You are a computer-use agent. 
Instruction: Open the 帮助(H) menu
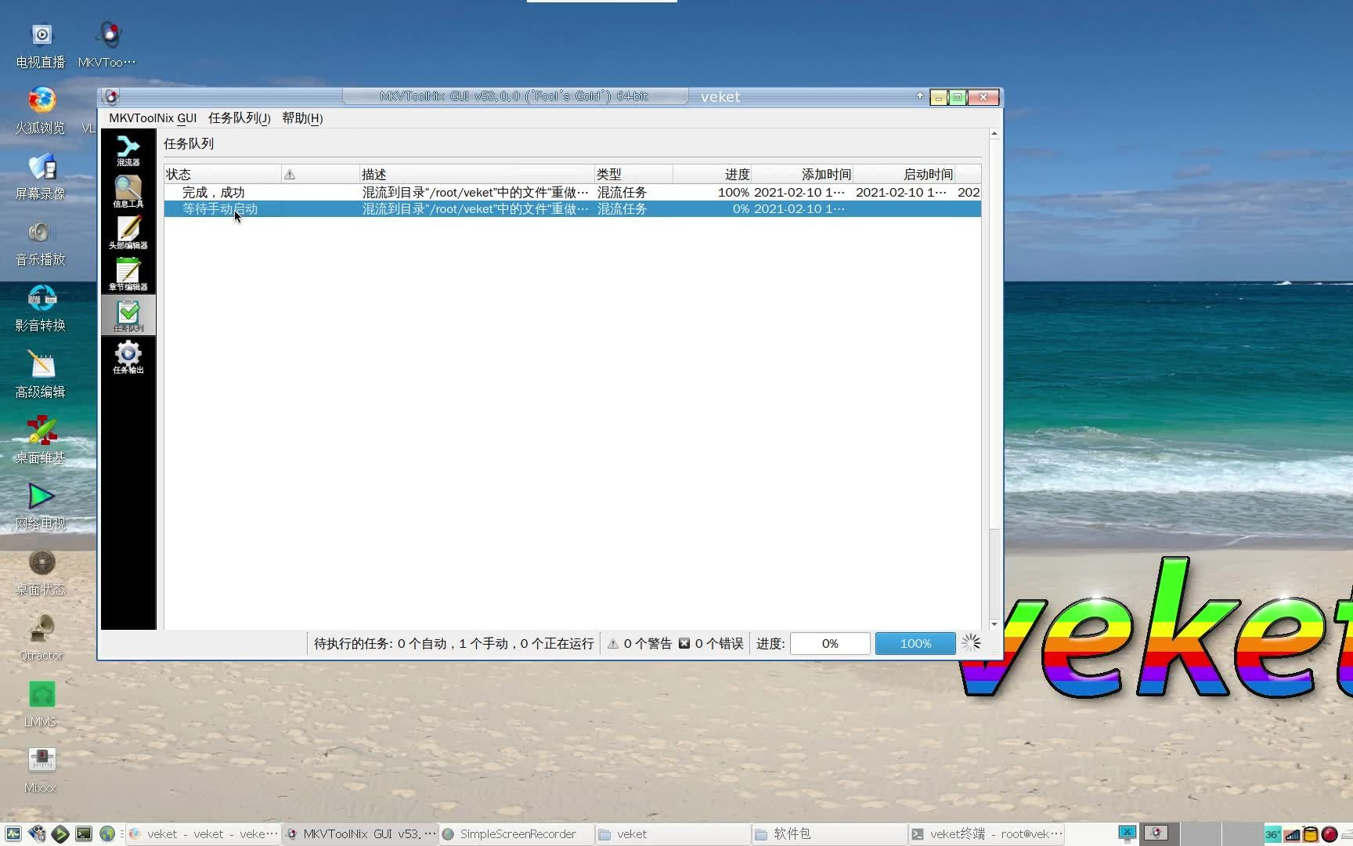point(302,118)
